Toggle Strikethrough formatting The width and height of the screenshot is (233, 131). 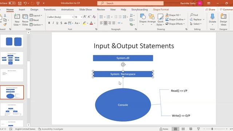pyautogui.click(x=66, y=23)
